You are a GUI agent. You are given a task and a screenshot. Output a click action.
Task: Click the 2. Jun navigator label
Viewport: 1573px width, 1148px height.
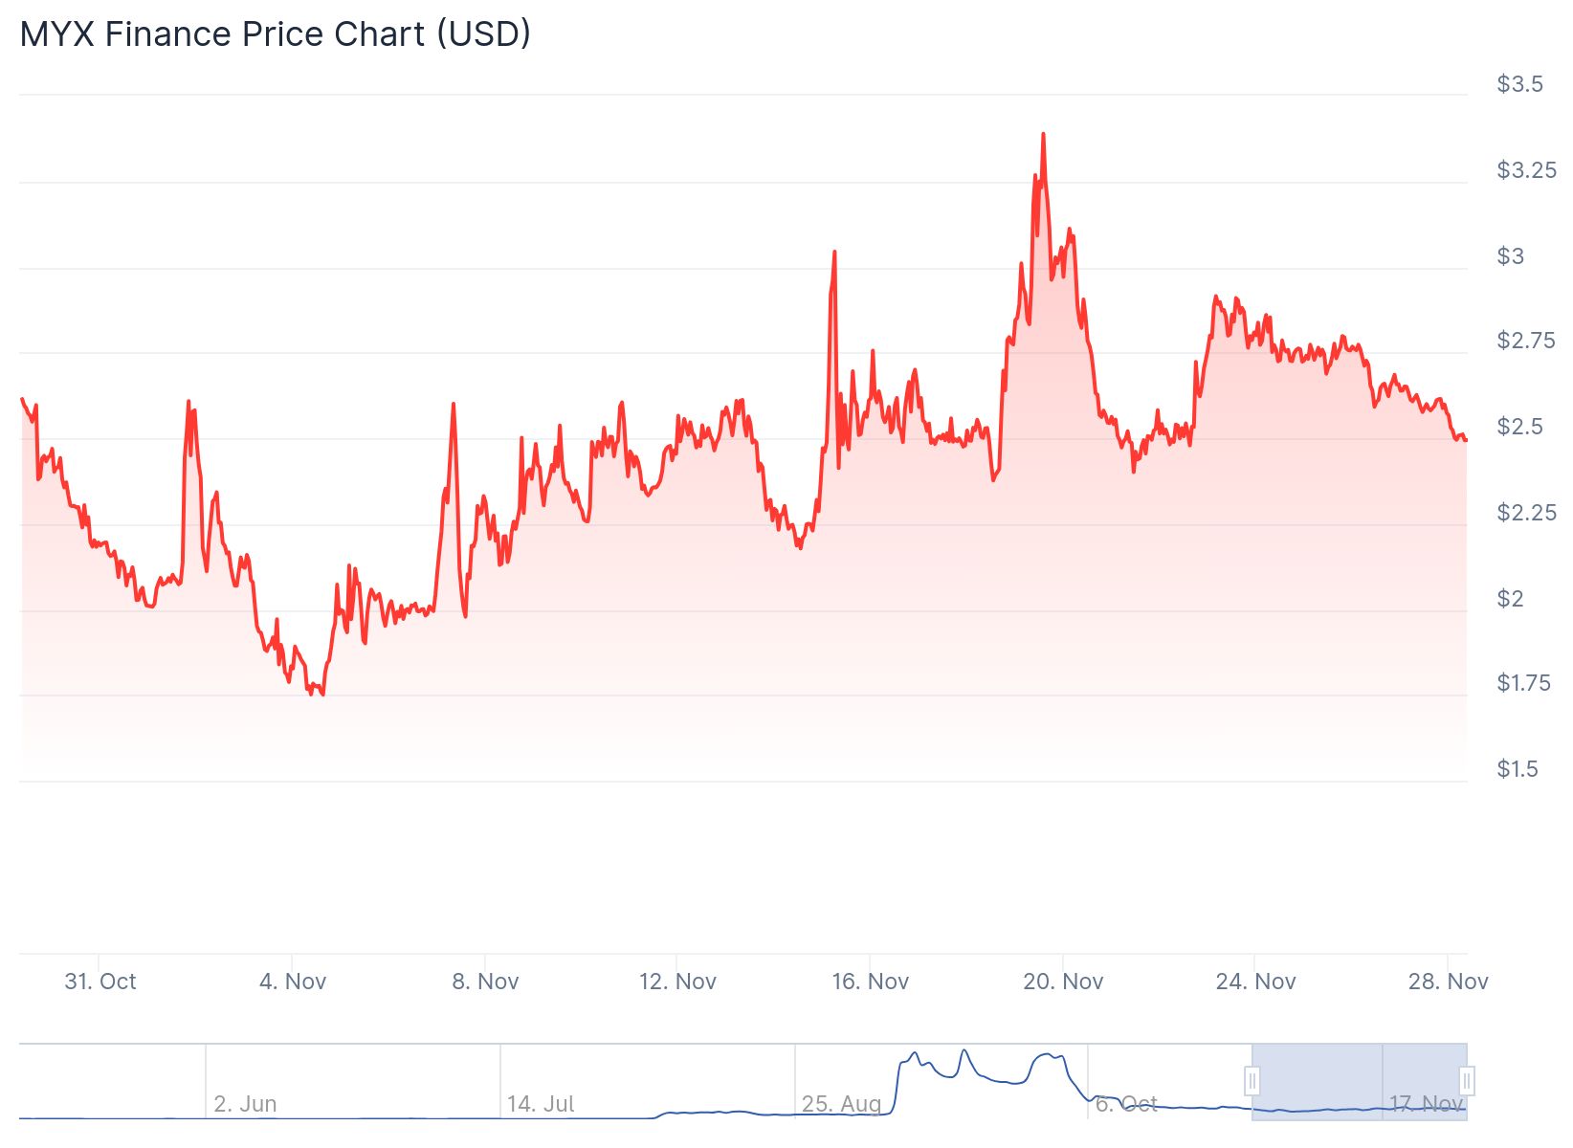pyautogui.click(x=245, y=1104)
